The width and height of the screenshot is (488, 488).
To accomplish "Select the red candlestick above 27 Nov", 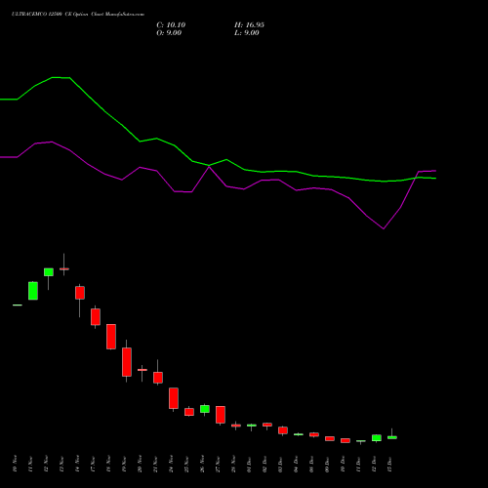I will pyautogui.click(x=221, y=415).
